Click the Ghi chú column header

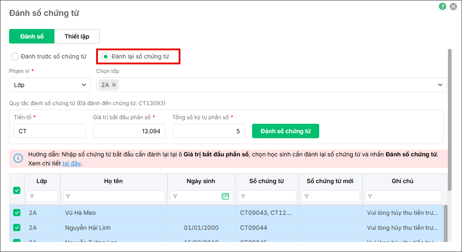click(x=403, y=181)
